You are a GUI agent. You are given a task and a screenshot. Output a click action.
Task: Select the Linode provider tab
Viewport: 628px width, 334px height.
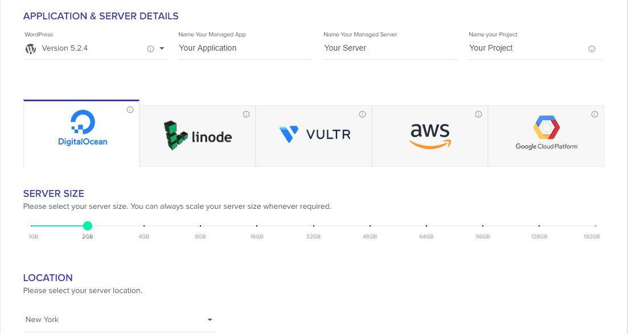click(198, 136)
